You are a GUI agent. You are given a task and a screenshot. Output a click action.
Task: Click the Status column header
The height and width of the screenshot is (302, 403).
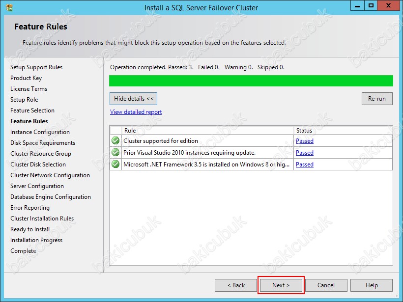coord(343,131)
